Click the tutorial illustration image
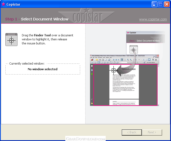The height and width of the screenshot is (141, 171). click(127, 68)
